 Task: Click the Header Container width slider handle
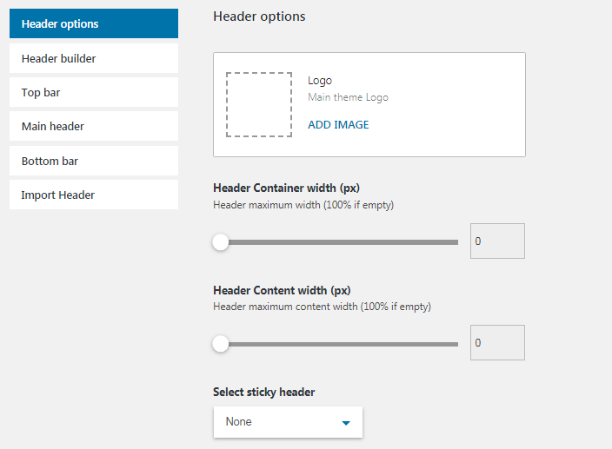tap(221, 242)
